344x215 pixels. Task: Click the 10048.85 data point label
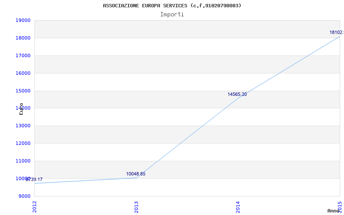click(135, 174)
